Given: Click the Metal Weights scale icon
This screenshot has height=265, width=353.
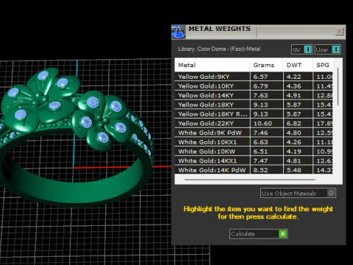Looking at the screenshot, I should [x=178, y=32].
